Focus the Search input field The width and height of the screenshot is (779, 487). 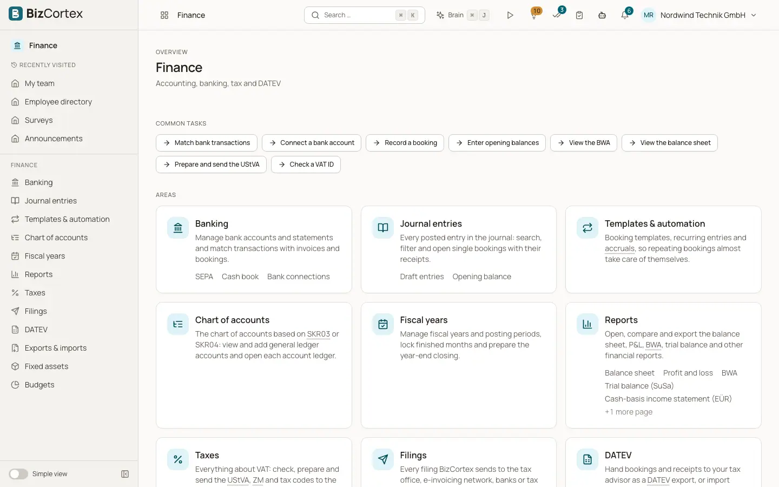click(365, 15)
